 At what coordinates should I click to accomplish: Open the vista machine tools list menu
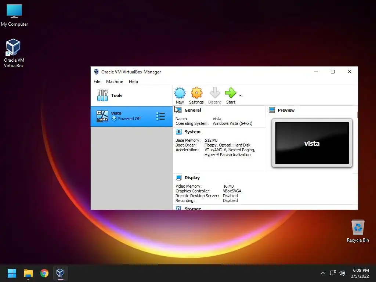(160, 116)
